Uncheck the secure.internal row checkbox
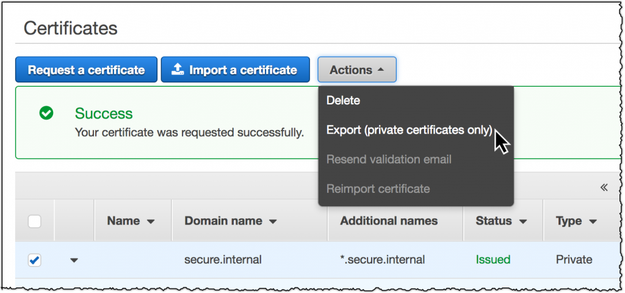625x293 pixels. point(35,260)
